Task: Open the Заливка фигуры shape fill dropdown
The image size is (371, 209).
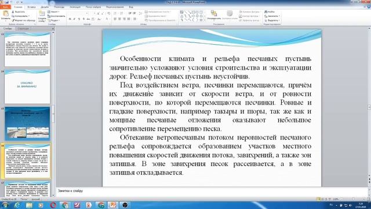Action: click(x=250, y=12)
